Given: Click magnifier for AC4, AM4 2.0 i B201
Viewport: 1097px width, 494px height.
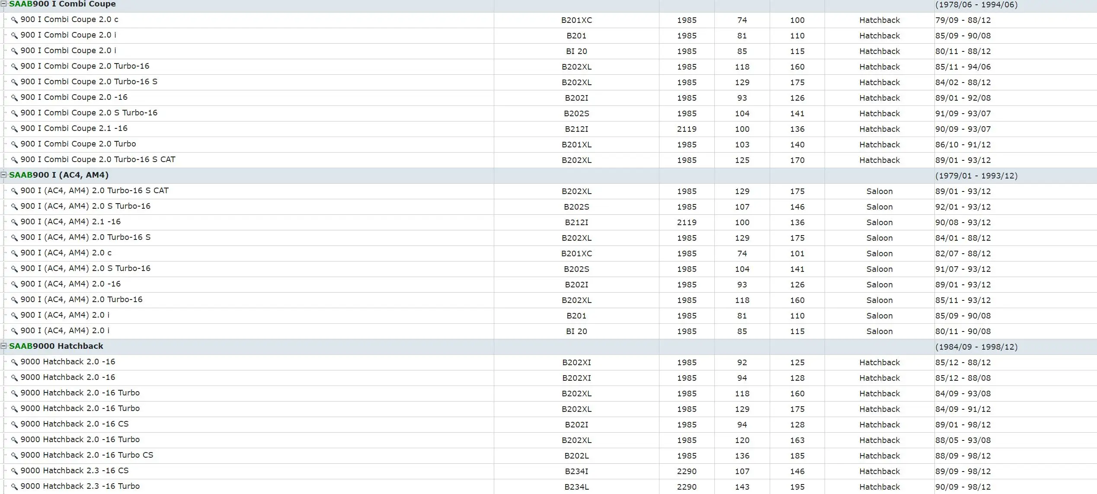Looking at the screenshot, I should (14, 316).
